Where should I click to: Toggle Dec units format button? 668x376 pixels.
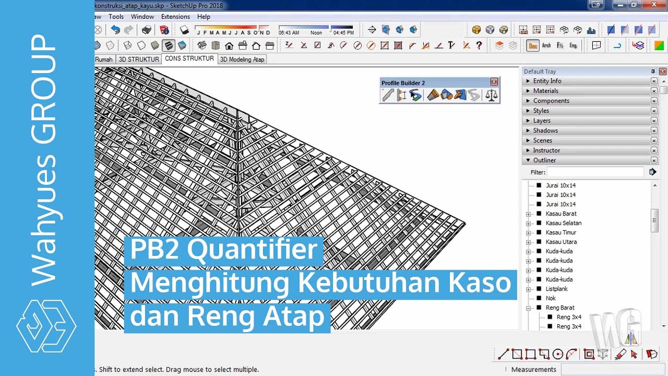(x=533, y=45)
